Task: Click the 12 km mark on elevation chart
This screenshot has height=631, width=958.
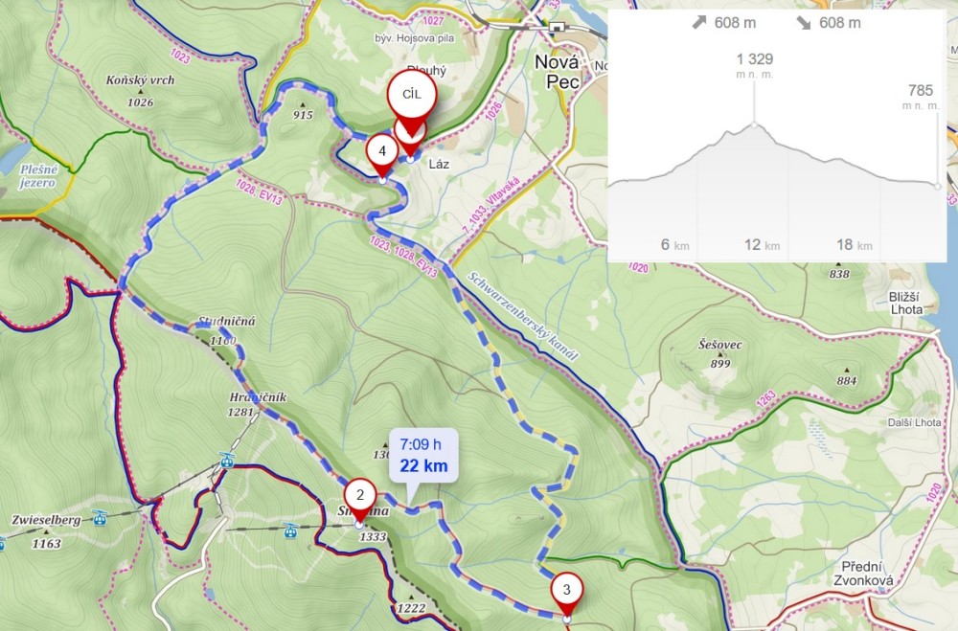Action: [762, 245]
